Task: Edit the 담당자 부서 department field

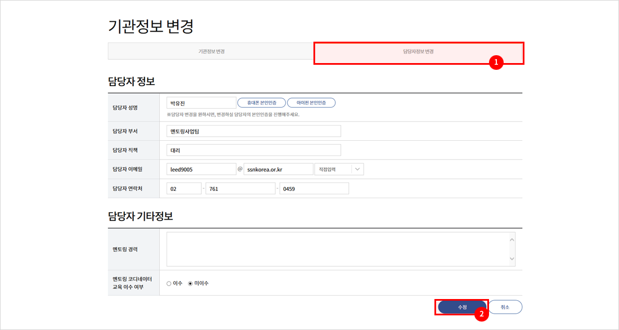Action: (254, 131)
